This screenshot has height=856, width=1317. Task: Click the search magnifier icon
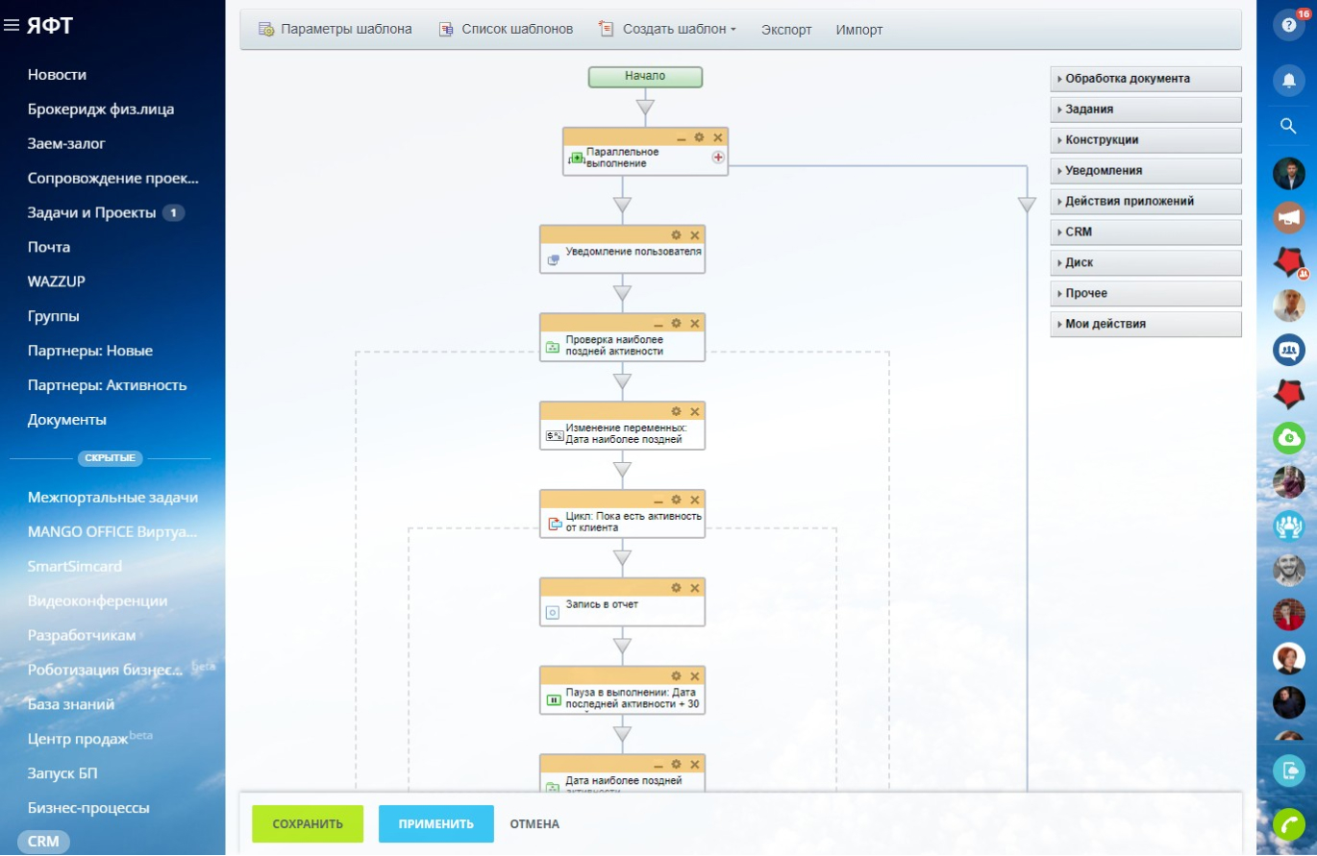coord(1289,126)
